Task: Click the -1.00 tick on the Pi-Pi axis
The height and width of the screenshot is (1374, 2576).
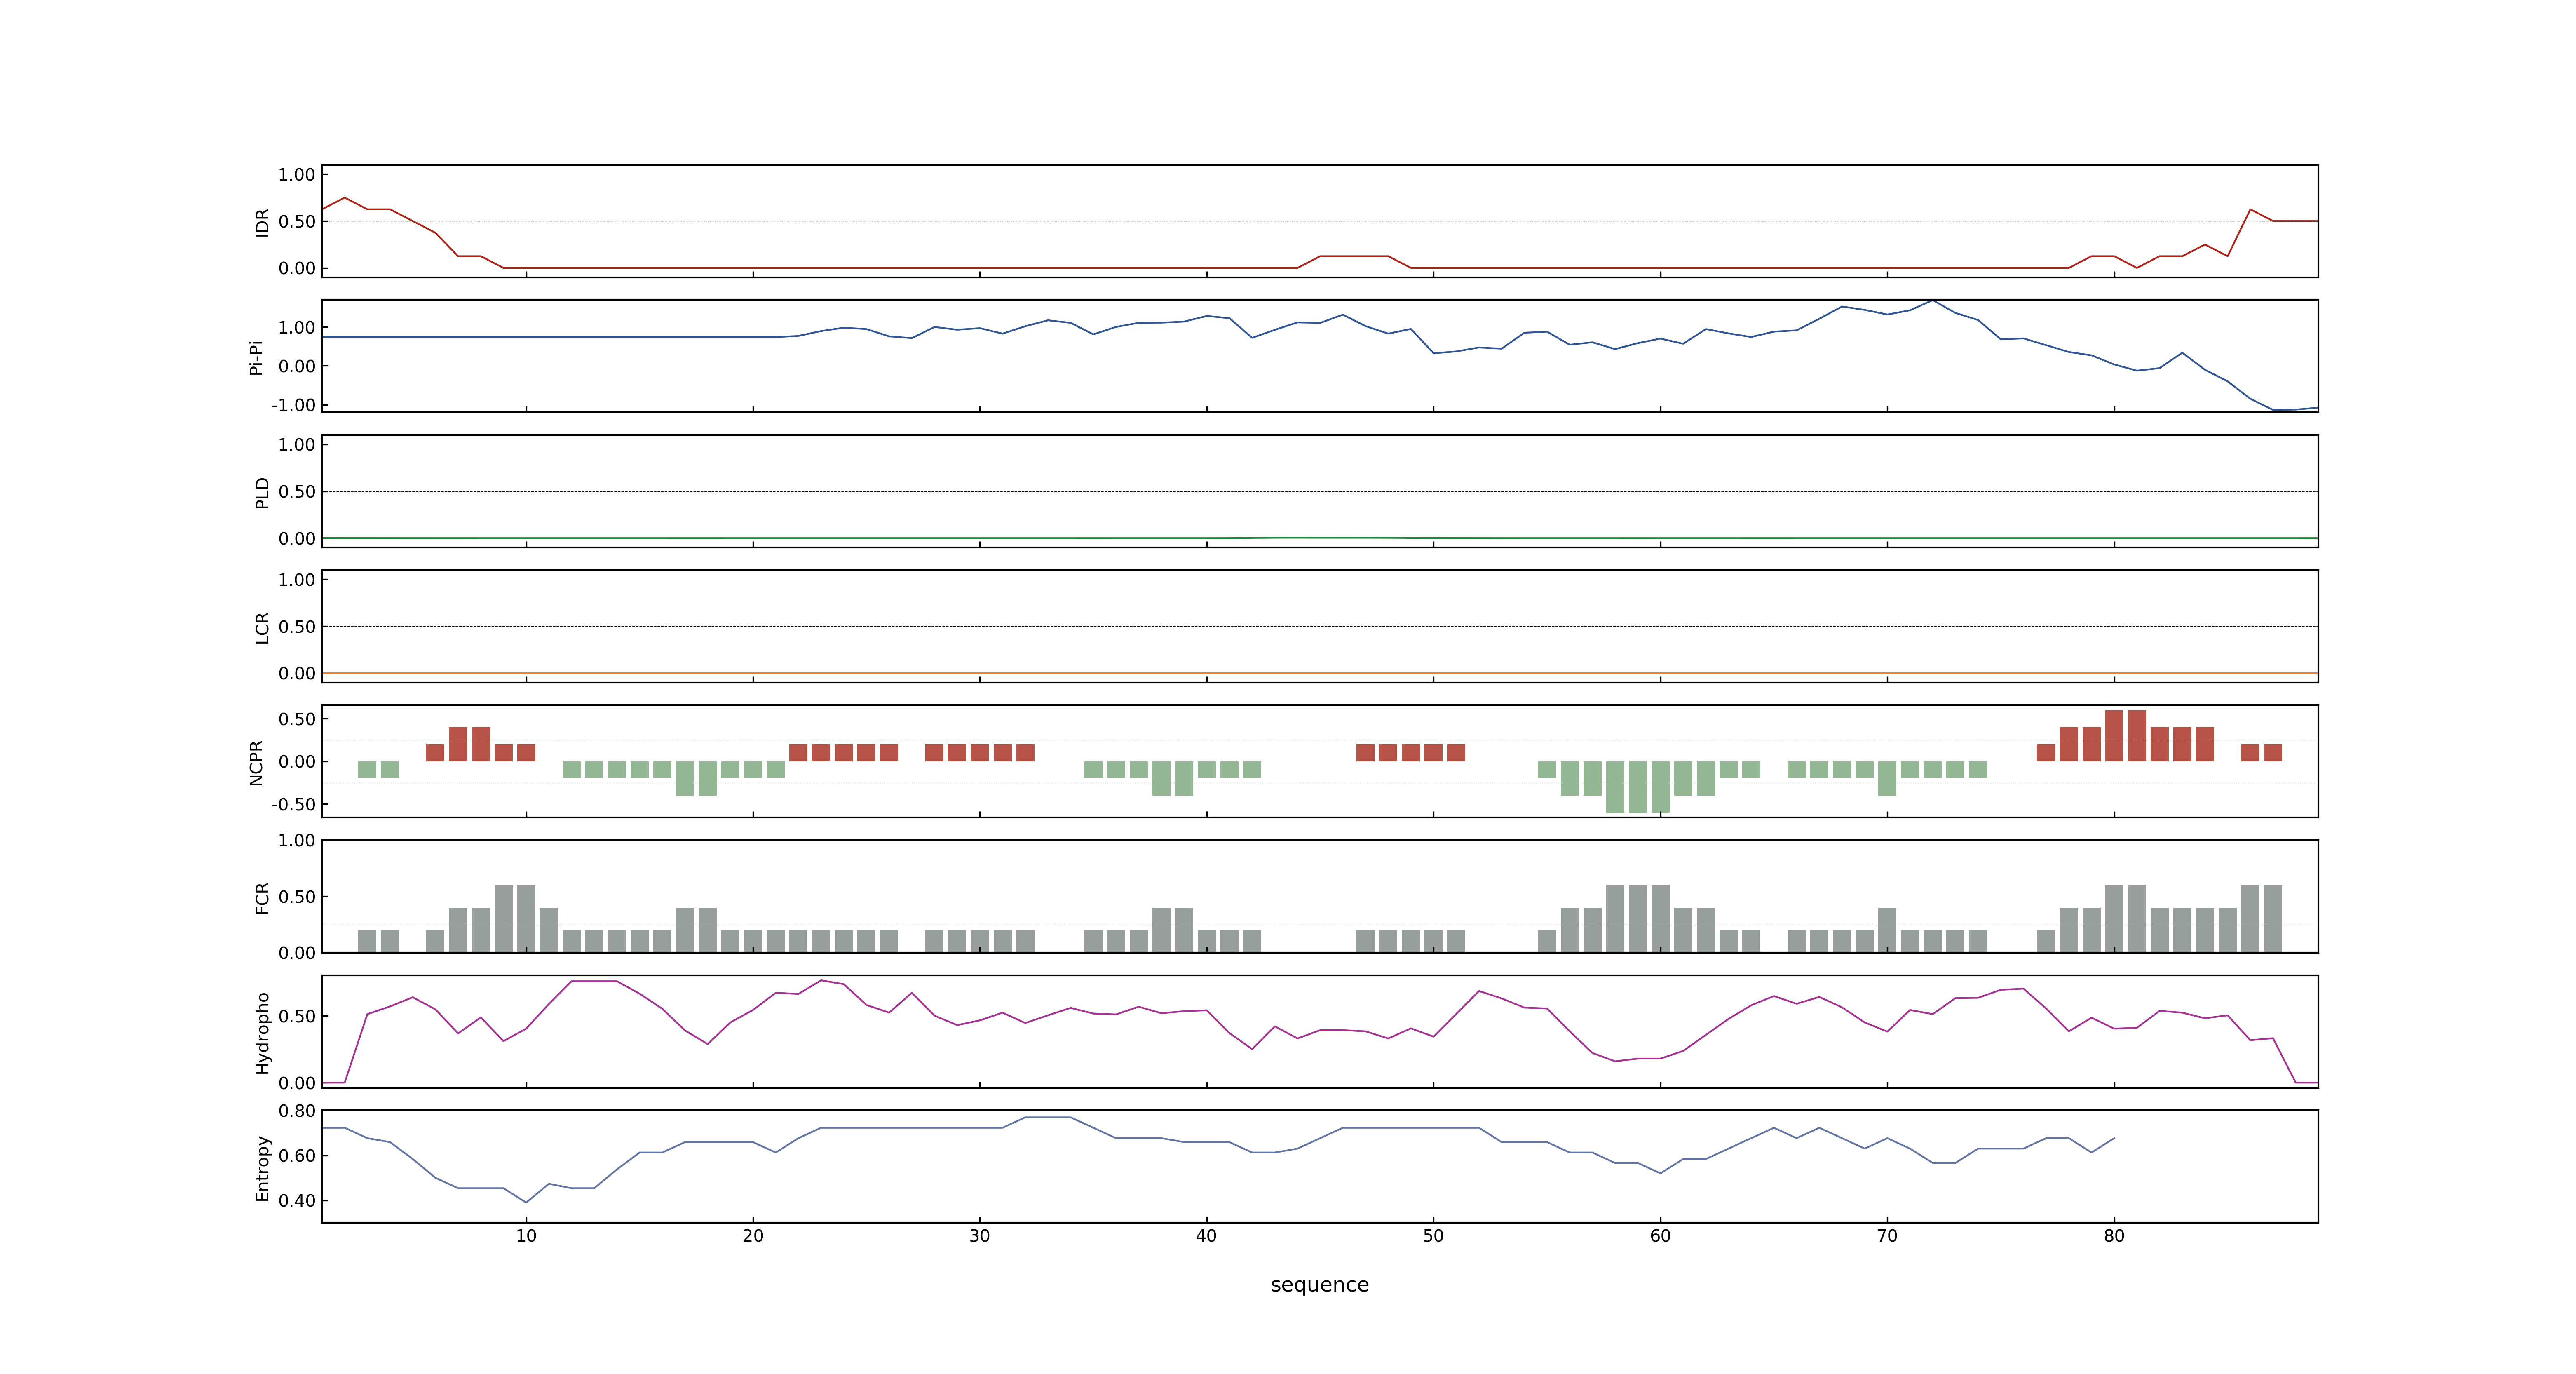Action: tap(293, 405)
